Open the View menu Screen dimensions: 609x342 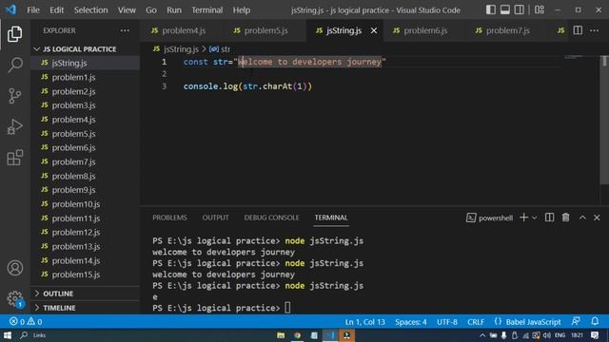click(x=127, y=10)
